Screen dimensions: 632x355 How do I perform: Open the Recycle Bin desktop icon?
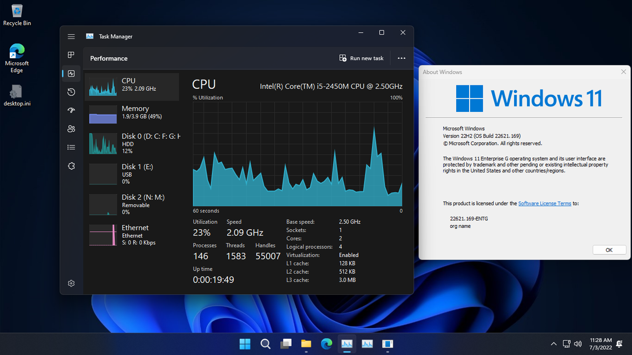17,15
